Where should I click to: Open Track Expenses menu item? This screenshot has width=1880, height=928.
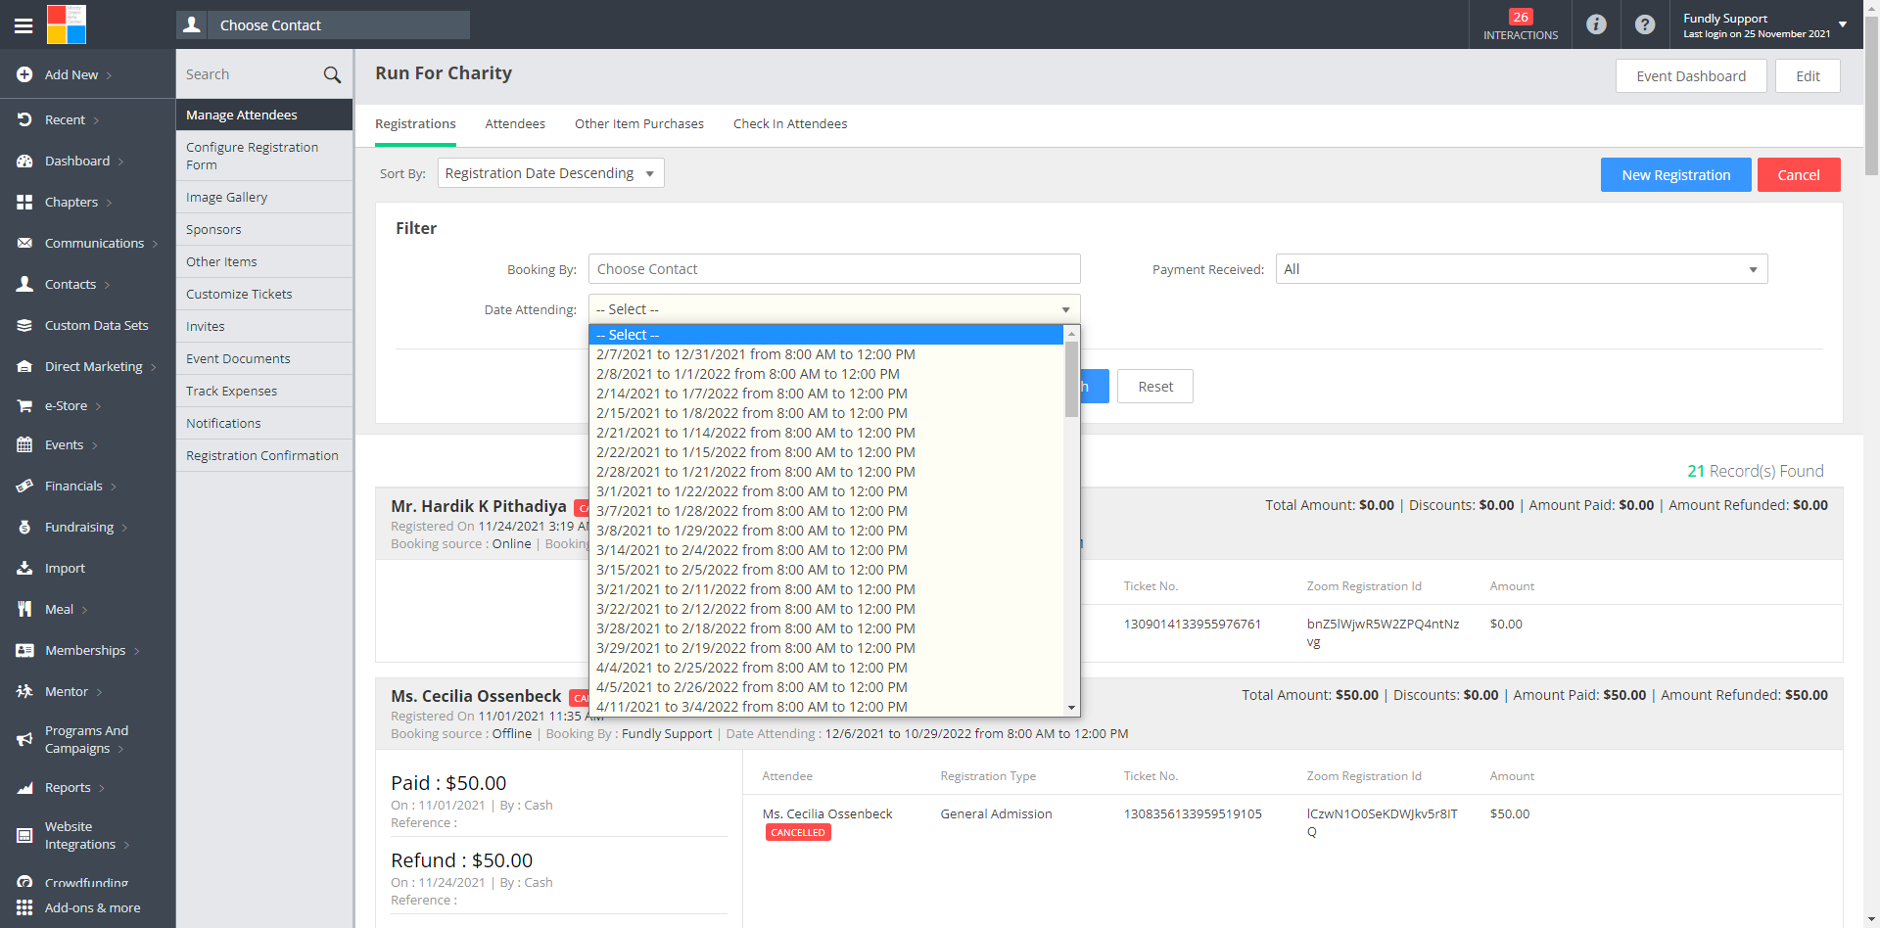pyautogui.click(x=264, y=391)
